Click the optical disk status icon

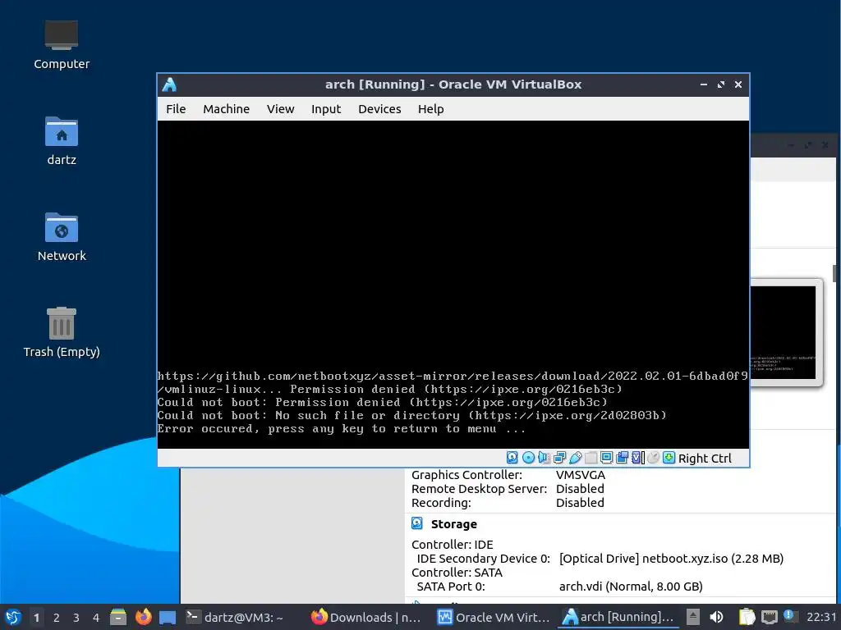(528, 458)
